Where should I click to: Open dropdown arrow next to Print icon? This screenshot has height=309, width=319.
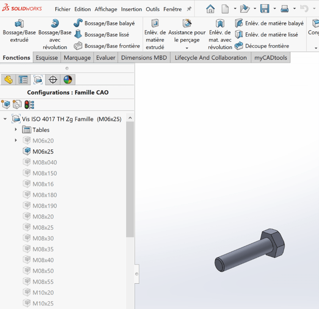click(x=294, y=9)
